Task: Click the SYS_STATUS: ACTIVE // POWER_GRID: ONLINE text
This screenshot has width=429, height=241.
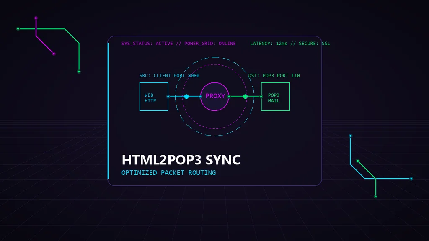Action: tap(178, 44)
